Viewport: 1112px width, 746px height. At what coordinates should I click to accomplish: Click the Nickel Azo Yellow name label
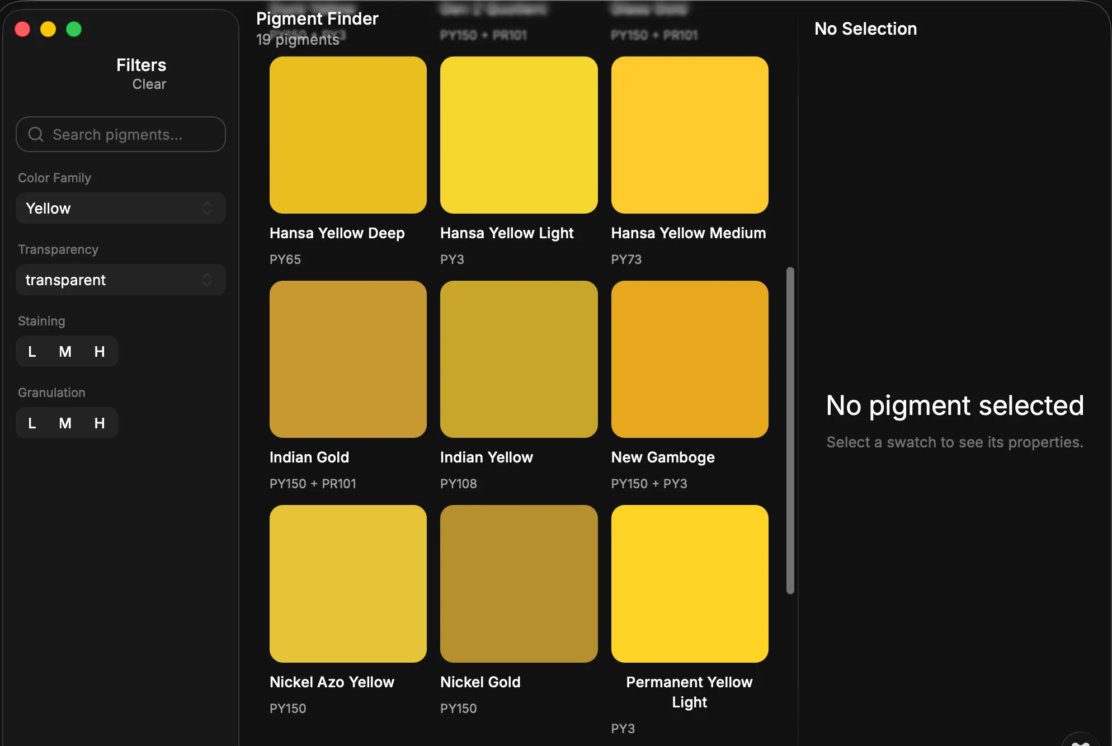(332, 682)
